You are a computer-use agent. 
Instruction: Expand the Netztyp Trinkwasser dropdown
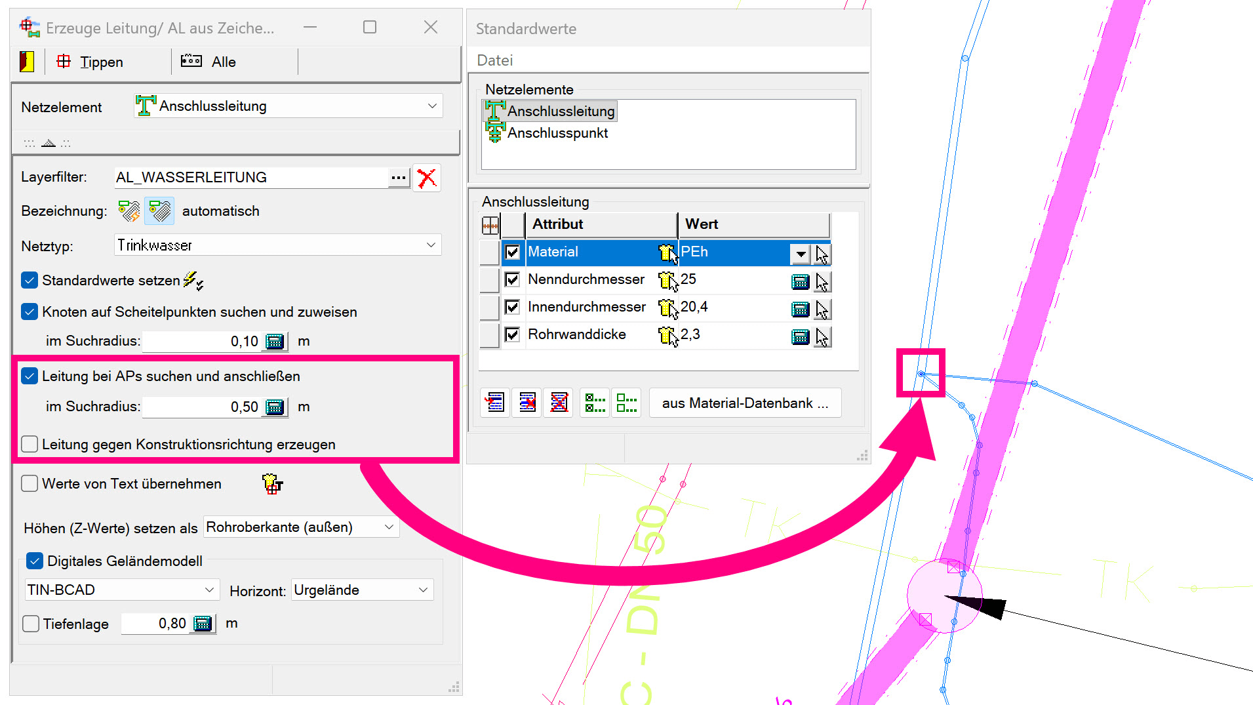pyautogui.click(x=430, y=245)
